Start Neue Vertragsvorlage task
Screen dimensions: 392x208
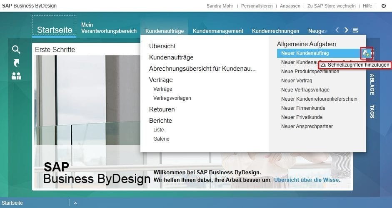coord(305,89)
